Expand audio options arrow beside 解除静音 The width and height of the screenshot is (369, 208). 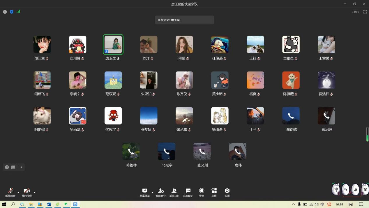click(x=18, y=192)
